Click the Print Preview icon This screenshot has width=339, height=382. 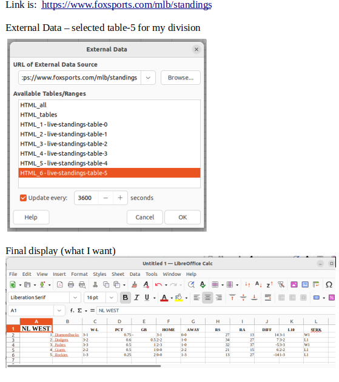coord(82,284)
